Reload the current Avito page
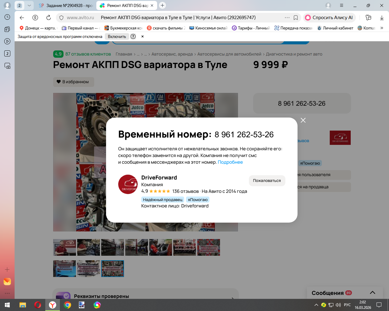The width and height of the screenshot is (389, 311). pyautogui.click(x=49, y=18)
